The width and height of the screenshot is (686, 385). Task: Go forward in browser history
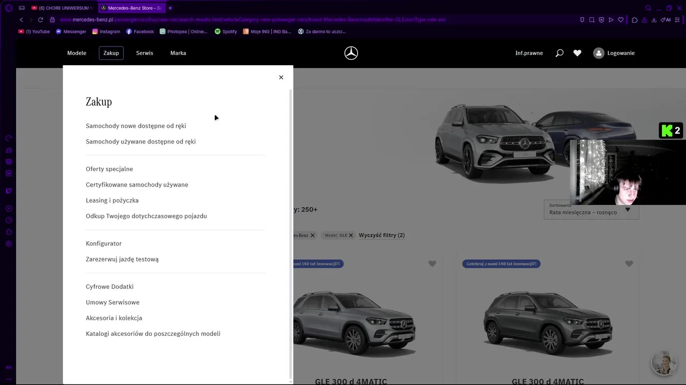click(31, 20)
